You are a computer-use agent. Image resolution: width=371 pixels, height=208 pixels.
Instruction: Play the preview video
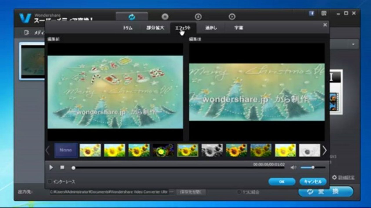coord(51,167)
